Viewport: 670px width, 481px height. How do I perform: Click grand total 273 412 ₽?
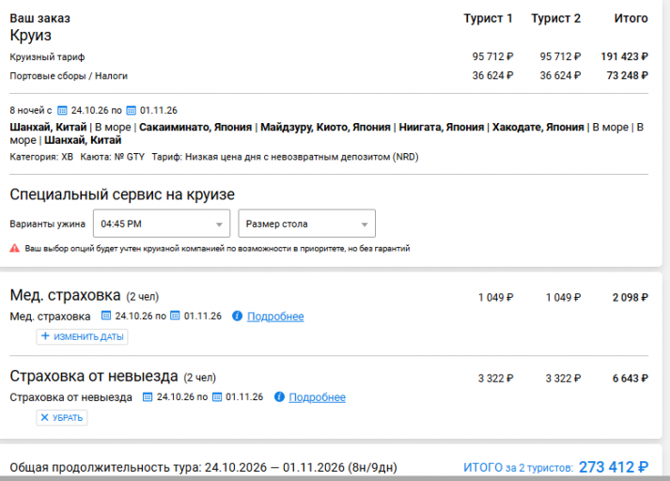(x=614, y=467)
